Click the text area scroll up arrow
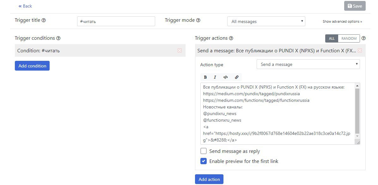The image size is (378, 185). pyautogui.click(x=357, y=85)
